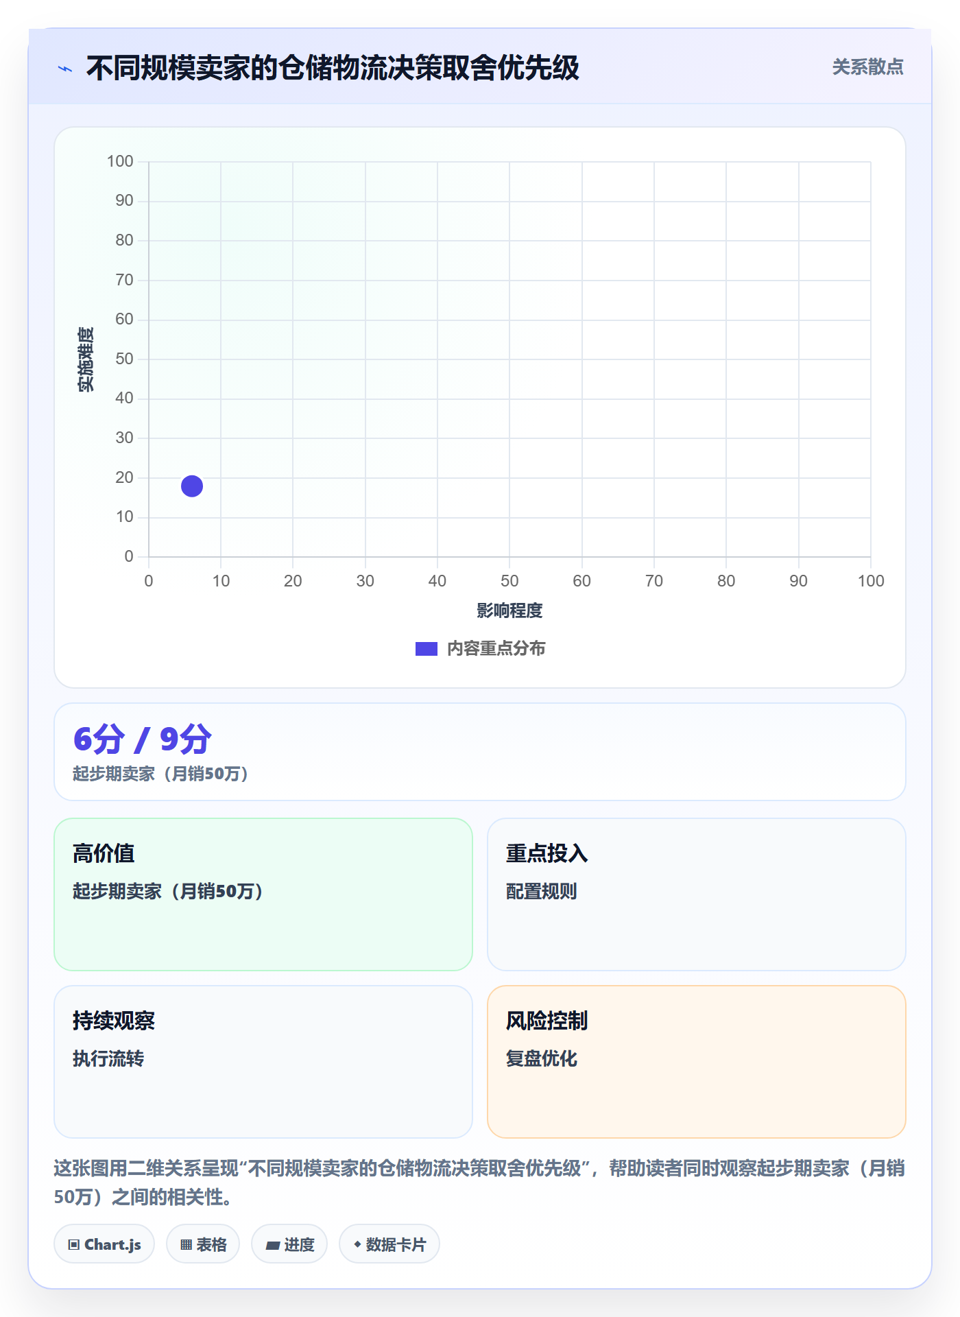The width and height of the screenshot is (960, 1317).
Task: Open the 高价值 quadrant card
Action: coord(263,894)
